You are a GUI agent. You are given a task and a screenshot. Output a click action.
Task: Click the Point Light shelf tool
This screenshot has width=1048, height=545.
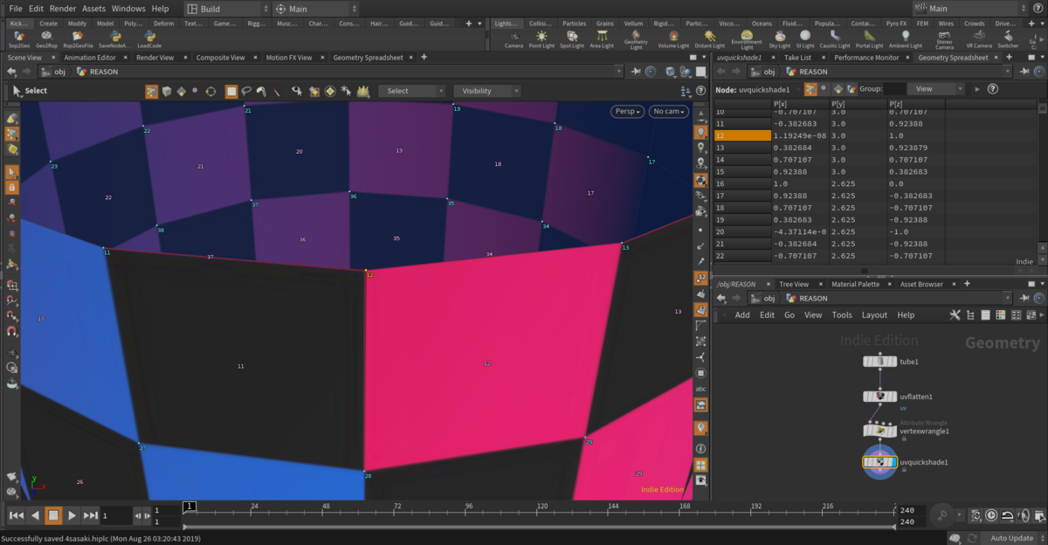[541, 38]
